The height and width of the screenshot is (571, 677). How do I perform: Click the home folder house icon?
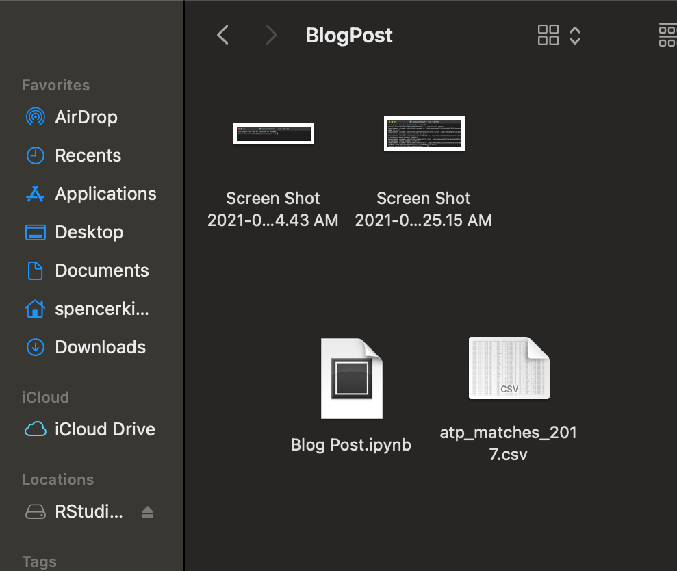(x=35, y=309)
